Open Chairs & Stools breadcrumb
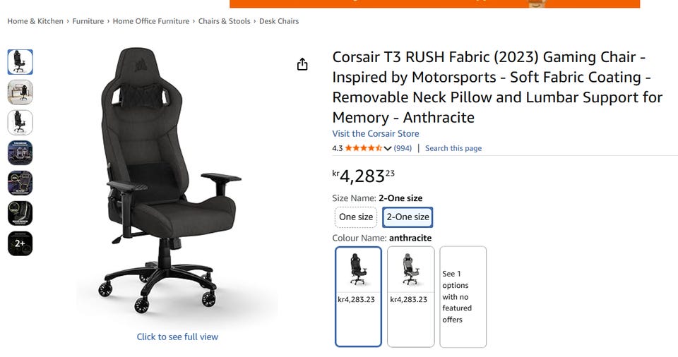This screenshot has width=678, height=357. point(224,21)
